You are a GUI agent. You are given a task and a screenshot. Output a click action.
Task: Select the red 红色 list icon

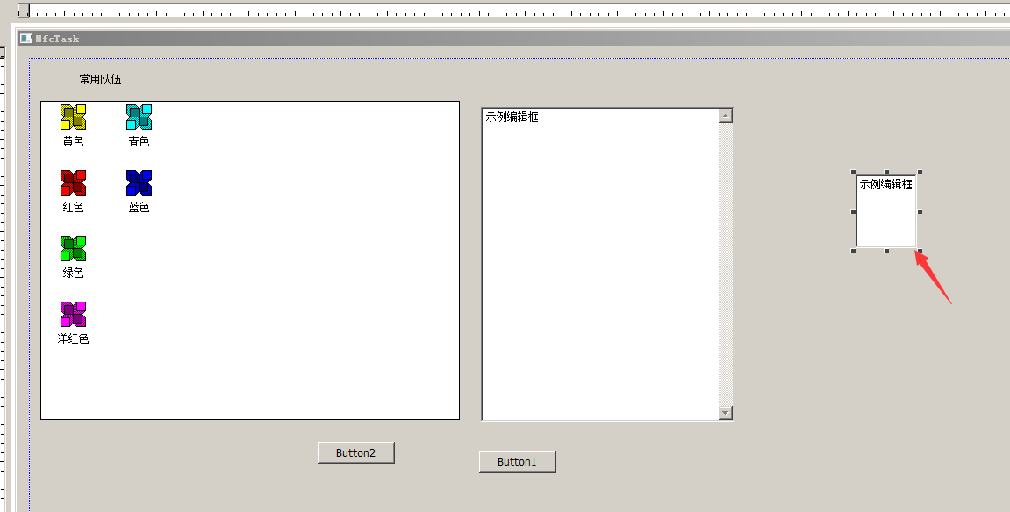[74, 182]
